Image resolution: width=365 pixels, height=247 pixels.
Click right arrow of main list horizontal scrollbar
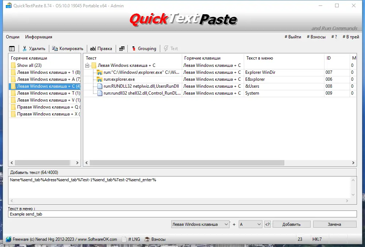353,163
